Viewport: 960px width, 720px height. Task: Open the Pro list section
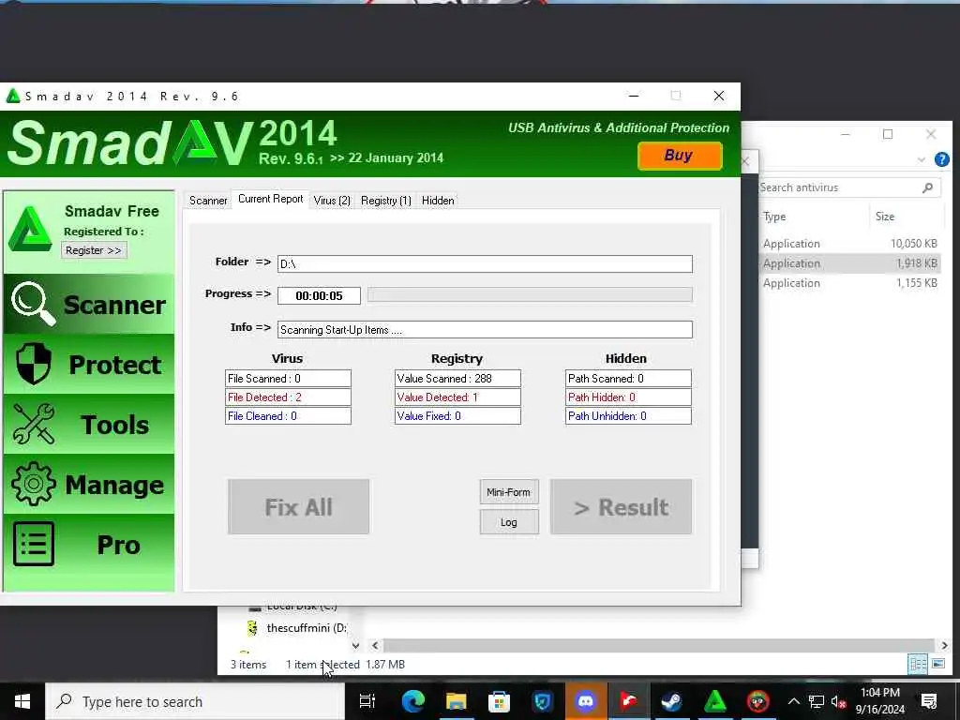click(89, 544)
